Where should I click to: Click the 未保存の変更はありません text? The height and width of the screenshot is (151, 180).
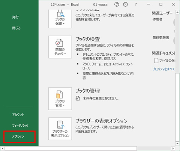[100, 98]
